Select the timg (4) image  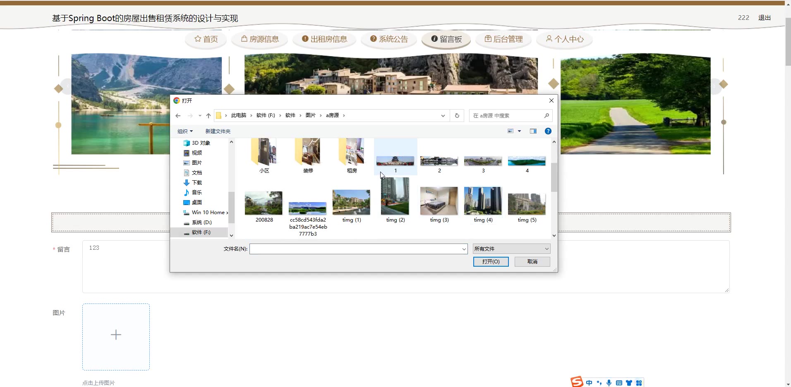[483, 205]
